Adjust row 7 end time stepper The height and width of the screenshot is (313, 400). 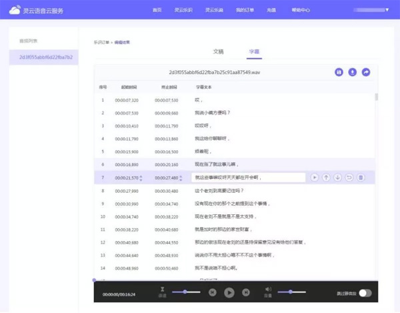[x=182, y=178]
